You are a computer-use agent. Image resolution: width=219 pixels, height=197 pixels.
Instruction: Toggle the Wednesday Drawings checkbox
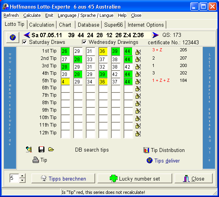[84, 42]
